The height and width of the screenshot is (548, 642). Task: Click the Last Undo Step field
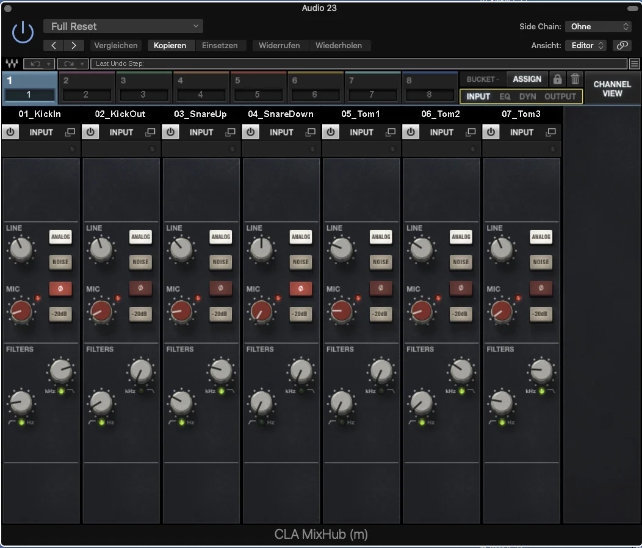pos(359,63)
